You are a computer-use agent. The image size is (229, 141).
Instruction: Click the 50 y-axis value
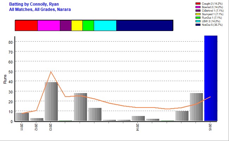11,72
